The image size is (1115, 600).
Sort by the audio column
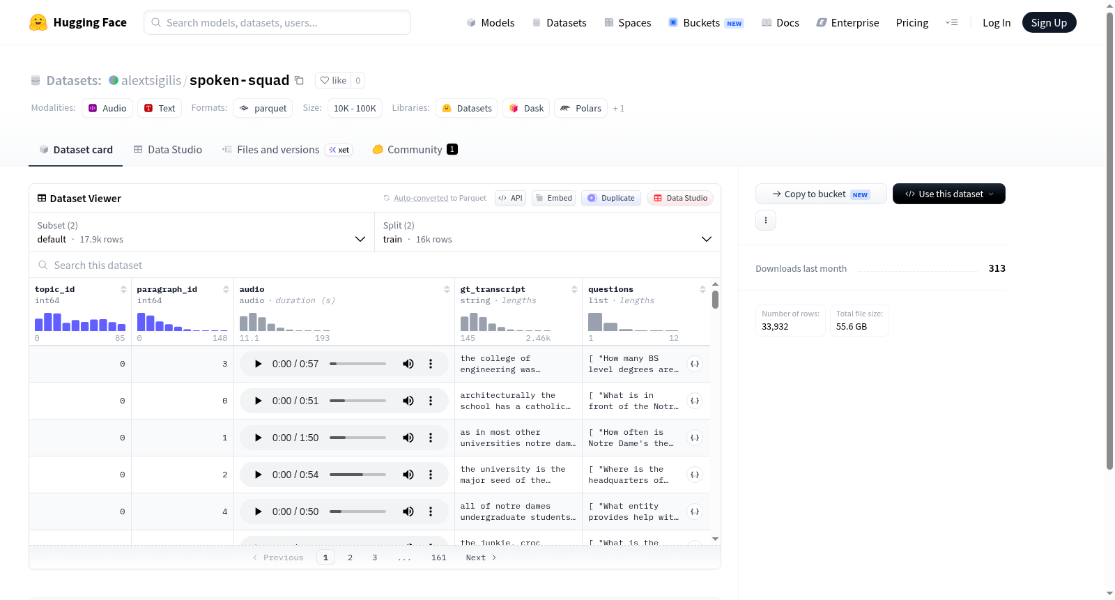pyautogui.click(x=447, y=289)
